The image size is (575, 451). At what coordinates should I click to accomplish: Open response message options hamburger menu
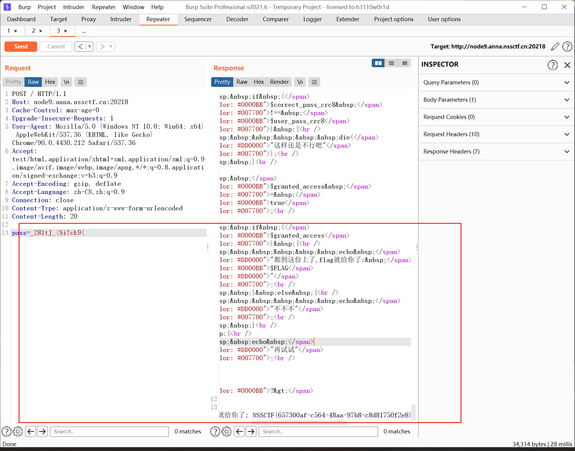314,82
